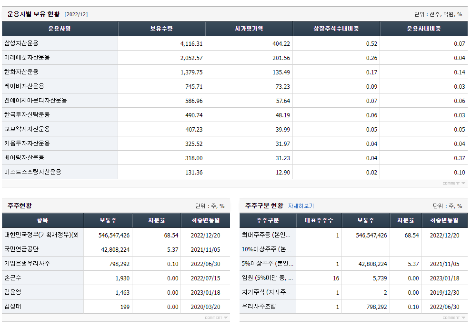Expand the comment toggle under the fund manager holdings table
471x329 pixels.
[453, 183]
